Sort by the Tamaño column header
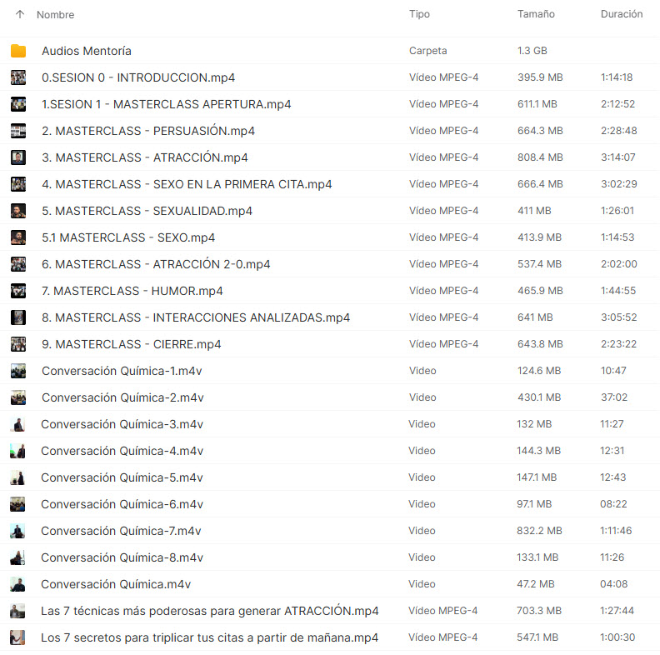Screen dimensions: 660x655 (535, 14)
